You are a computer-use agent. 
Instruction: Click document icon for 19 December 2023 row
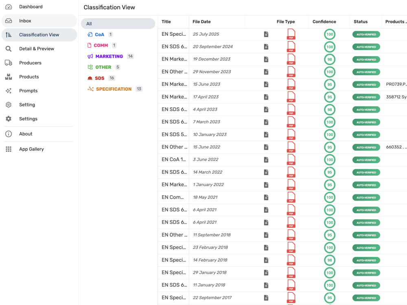click(266, 59)
